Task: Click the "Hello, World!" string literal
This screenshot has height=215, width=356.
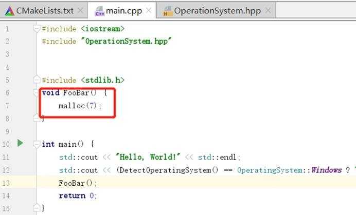Action: (148, 157)
